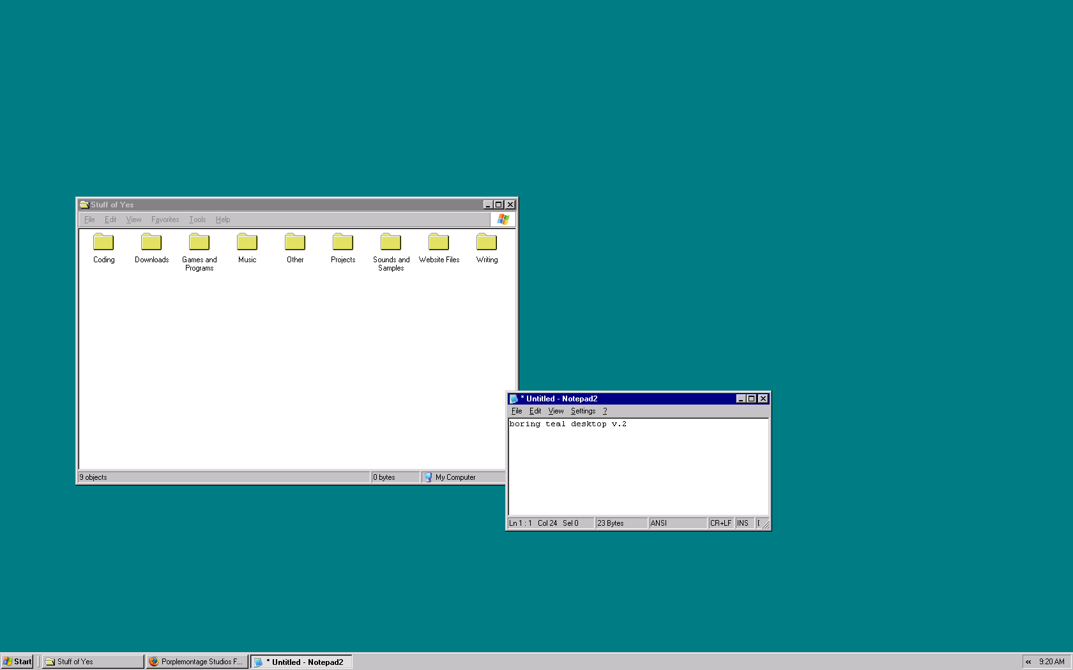Click the Windows flag logo in Explorer
This screenshot has height=670, width=1073.
(502, 219)
